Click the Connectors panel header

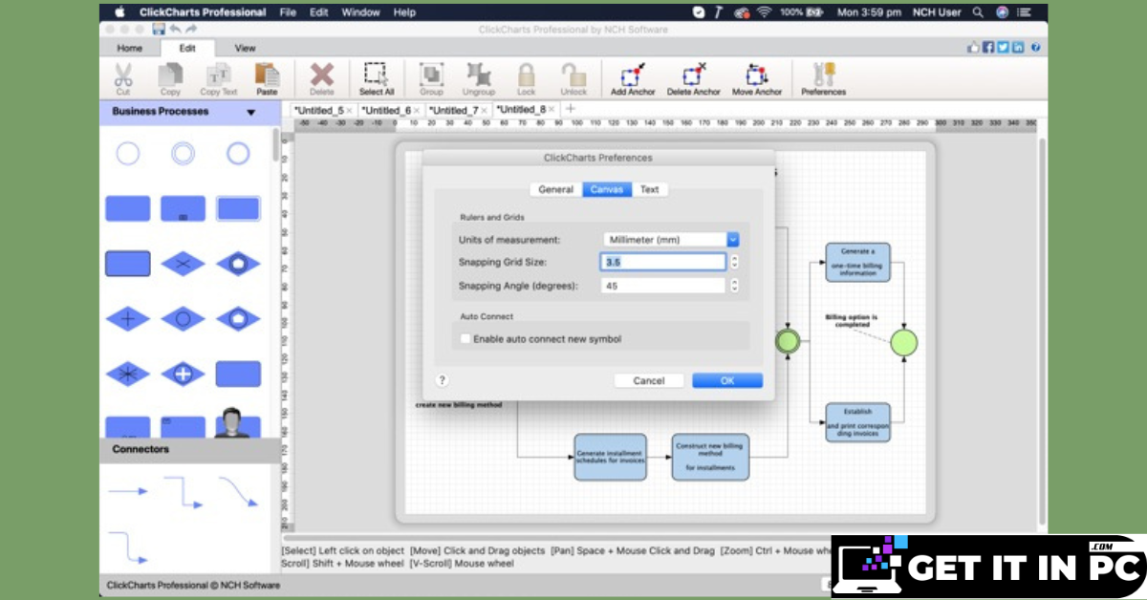click(x=190, y=449)
